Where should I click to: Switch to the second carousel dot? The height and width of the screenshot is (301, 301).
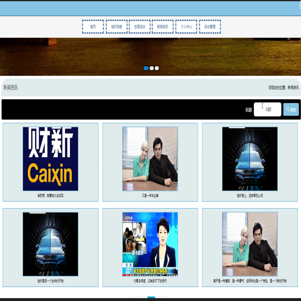152,68
